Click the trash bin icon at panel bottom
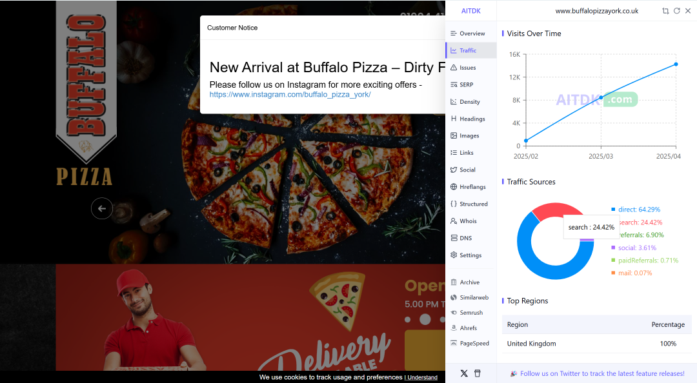Viewport: 697px width, 383px height. [478, 373]
